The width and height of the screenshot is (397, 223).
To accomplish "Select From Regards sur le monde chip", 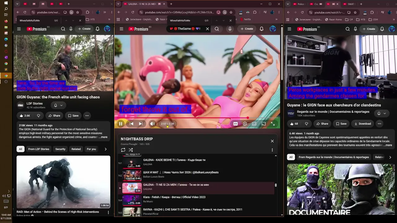I will point(334,157).
